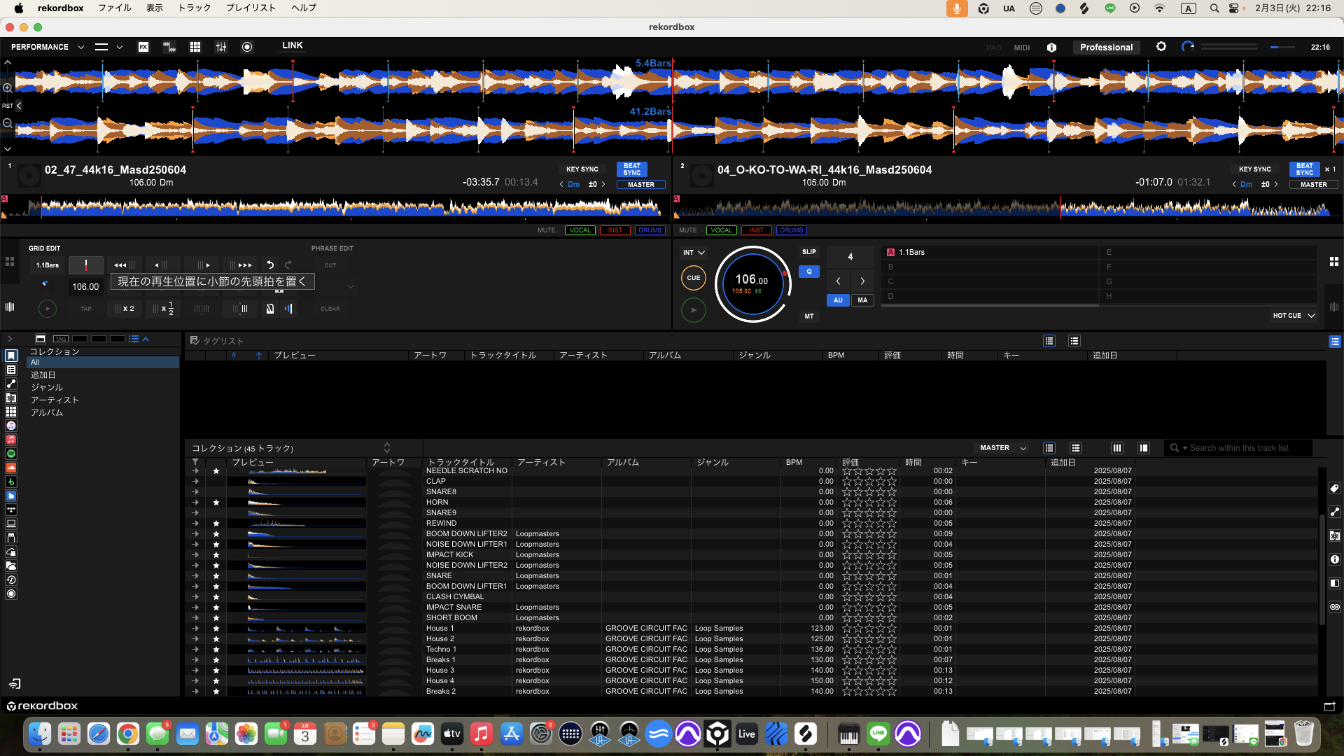The height and width of the screenshot is (756, 1344).
Task: Expand the HOT CUE dropdown
Action: 1293,316
